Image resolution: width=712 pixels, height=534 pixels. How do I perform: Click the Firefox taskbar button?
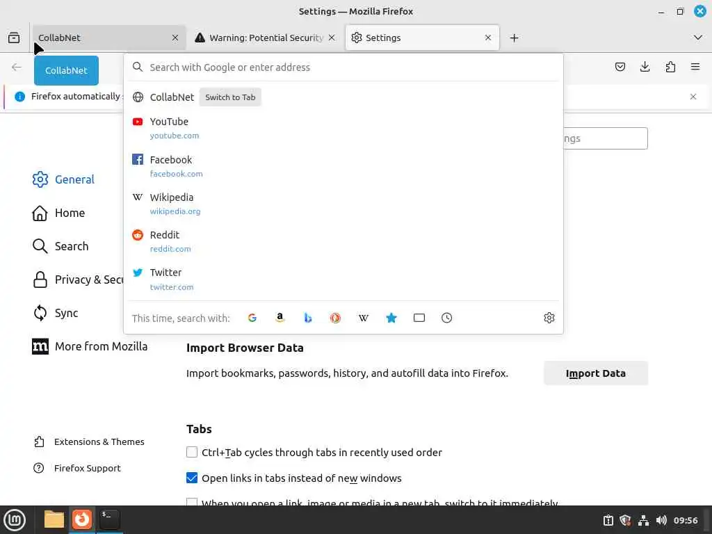[x=82, y=519]
